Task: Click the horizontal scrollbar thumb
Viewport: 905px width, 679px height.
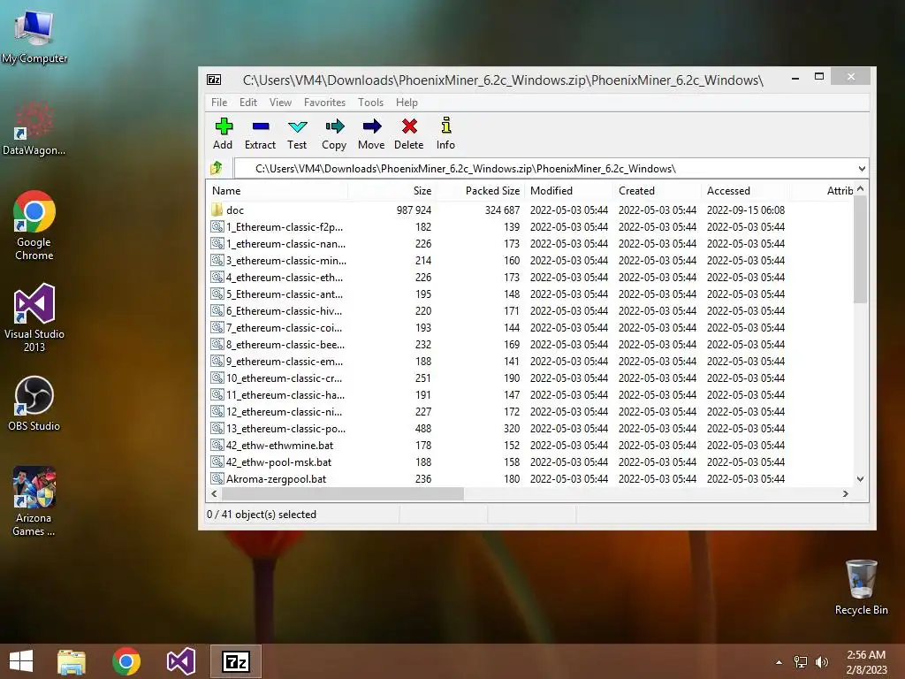Action: pyautogui.click(x=343, y=493)
